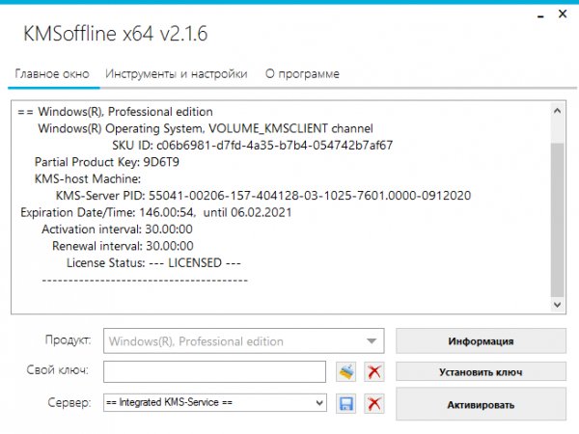Click the Активировать button

pyautogui.click(x=481, y=404)
